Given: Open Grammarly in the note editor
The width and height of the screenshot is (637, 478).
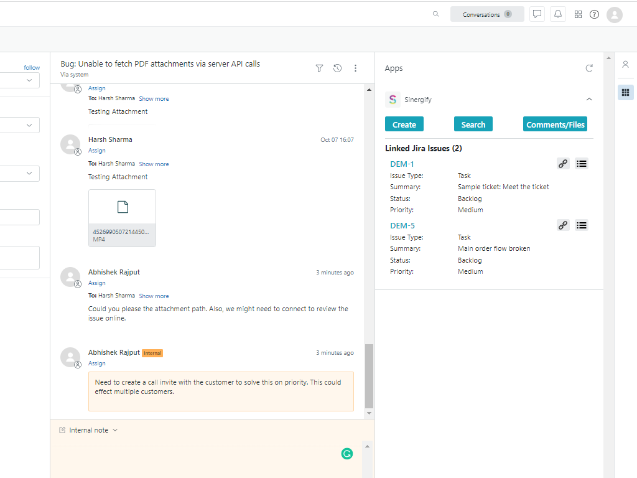Looking at the screenshot, I should pyautogui.click(x=346, y=454).
